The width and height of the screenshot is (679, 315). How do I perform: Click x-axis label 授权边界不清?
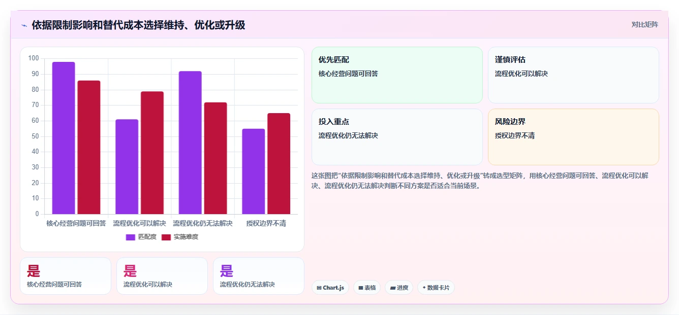click(266, 223)
